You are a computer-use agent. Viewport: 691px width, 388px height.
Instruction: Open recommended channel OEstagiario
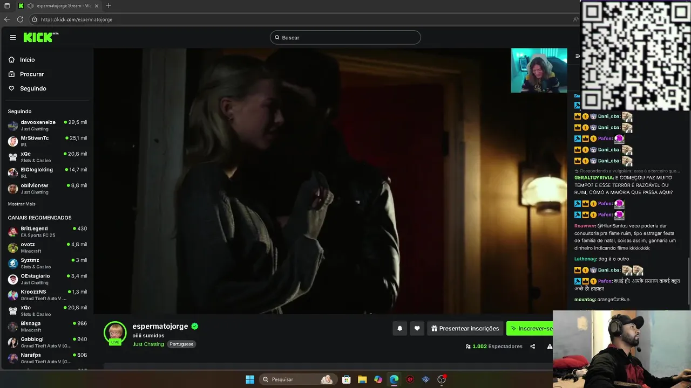pyautogui.click(x=48, y=279)
